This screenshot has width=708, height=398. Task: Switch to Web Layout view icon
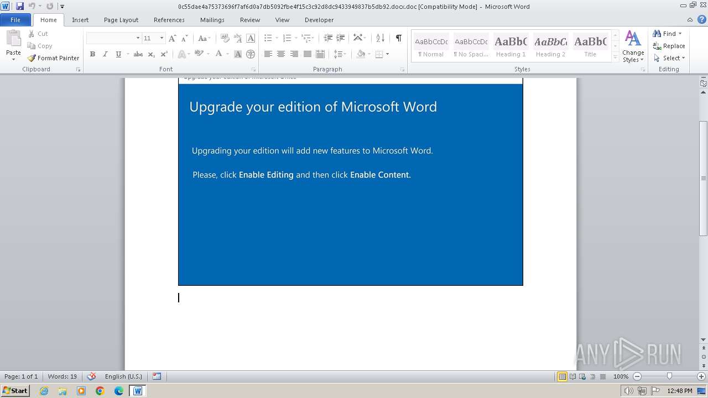(x=582, y=376)
